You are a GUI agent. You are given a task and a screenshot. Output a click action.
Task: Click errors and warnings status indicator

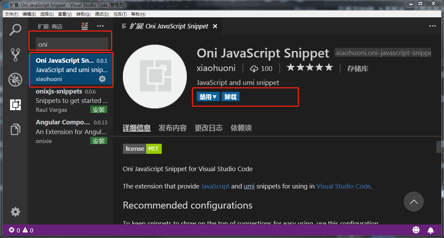[x=21, y=230]
